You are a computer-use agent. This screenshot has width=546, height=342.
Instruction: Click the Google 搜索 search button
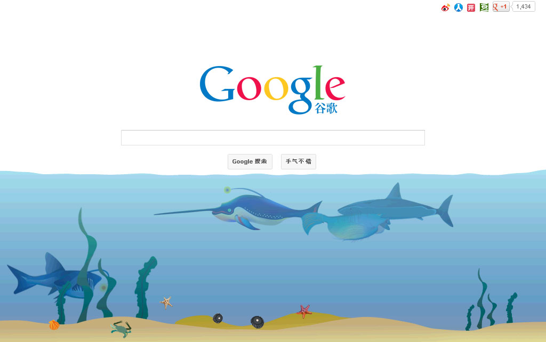(250, 161)
